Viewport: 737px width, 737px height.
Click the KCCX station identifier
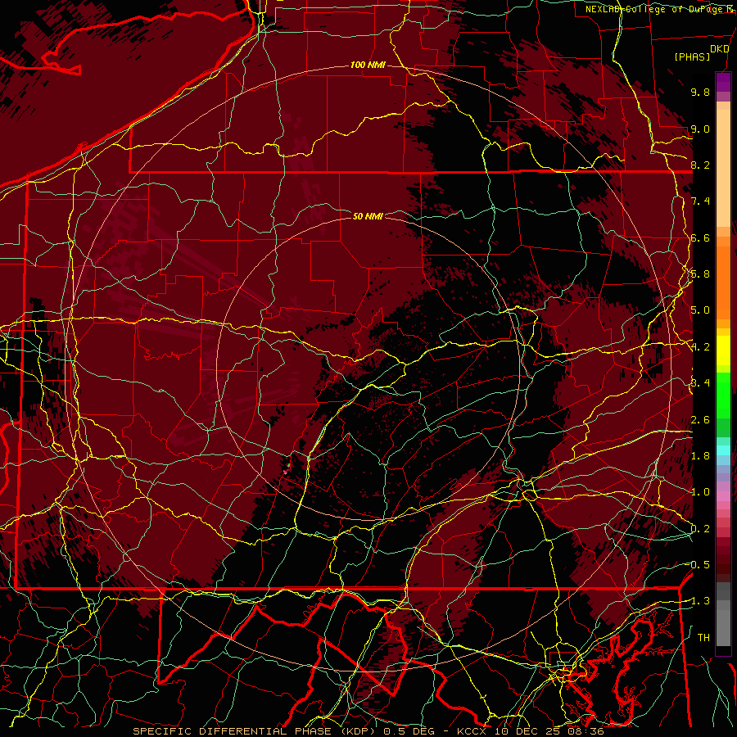click(x=472, y=731)
